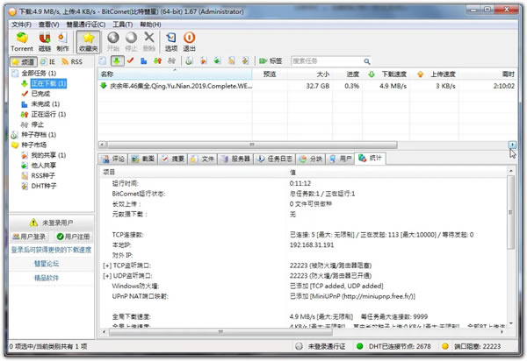Open the 查看(V) menu
527x361 pixels.
(48, 25)
